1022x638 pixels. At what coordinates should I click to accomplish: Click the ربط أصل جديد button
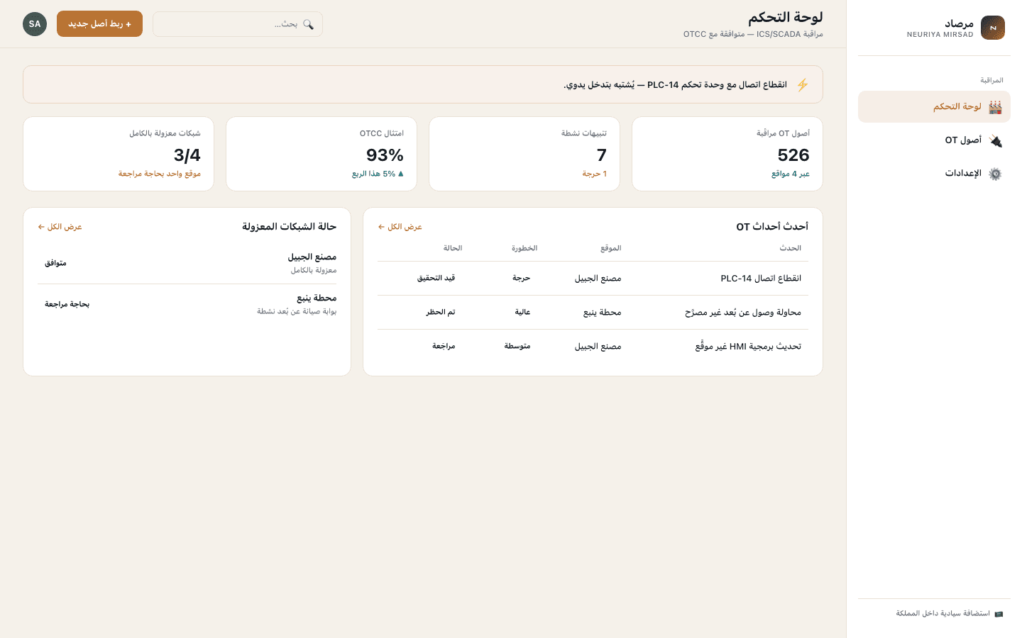99,24
